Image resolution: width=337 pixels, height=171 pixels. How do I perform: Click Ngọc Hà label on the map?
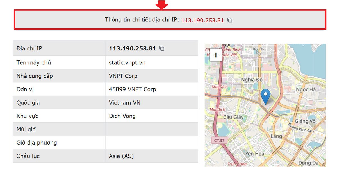coord(306,89)
